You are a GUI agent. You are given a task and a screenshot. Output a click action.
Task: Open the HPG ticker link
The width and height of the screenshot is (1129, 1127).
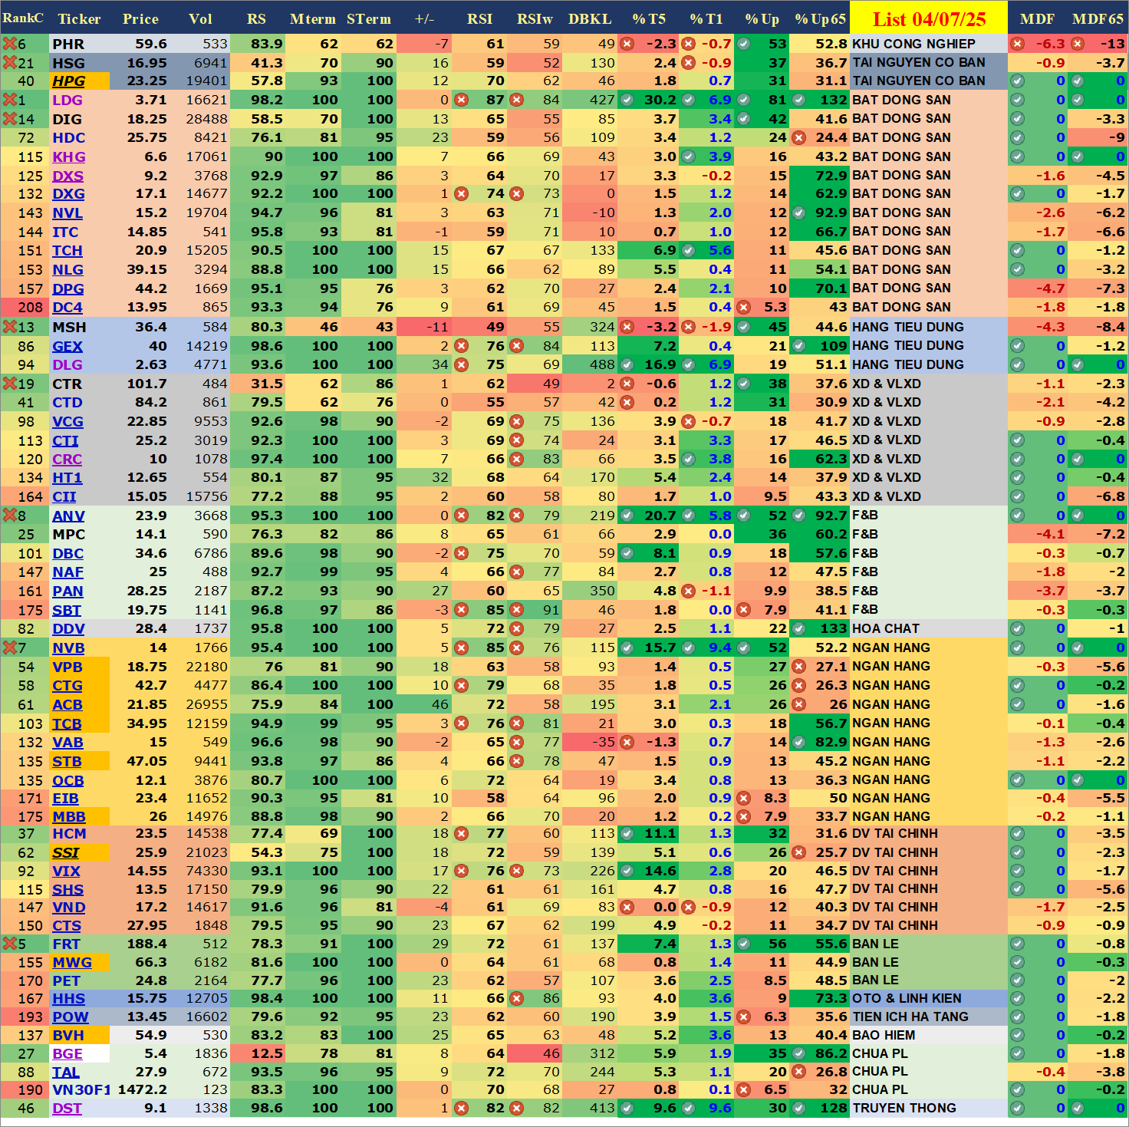tap(69, 81)
